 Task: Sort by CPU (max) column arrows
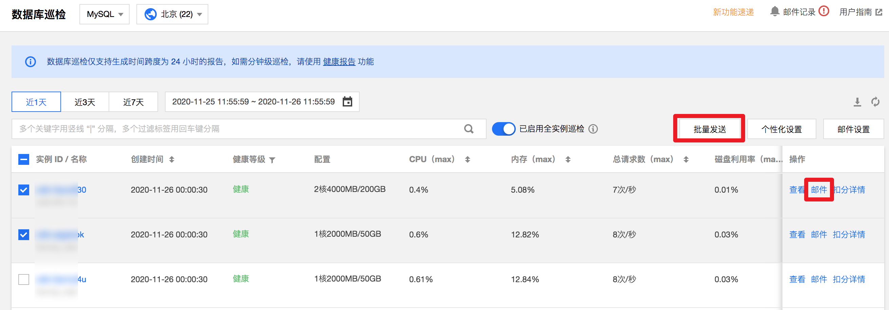[467, 159]
